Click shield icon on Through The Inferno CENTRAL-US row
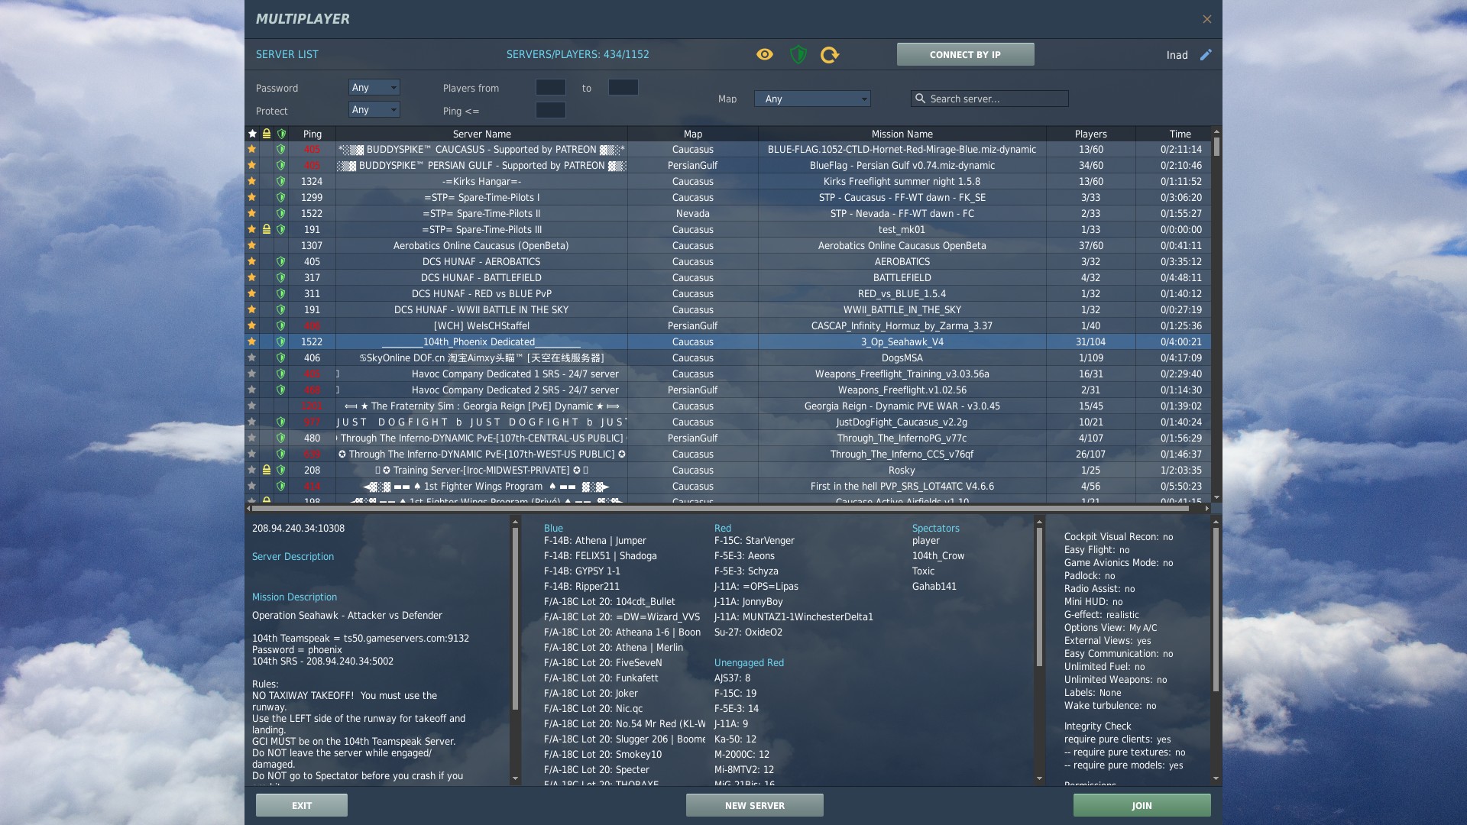1467x825 pixels. coord(281,438)
